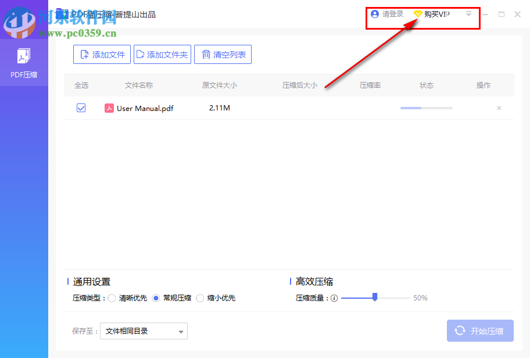Maximize the PDF猫压缩 window

502,14
